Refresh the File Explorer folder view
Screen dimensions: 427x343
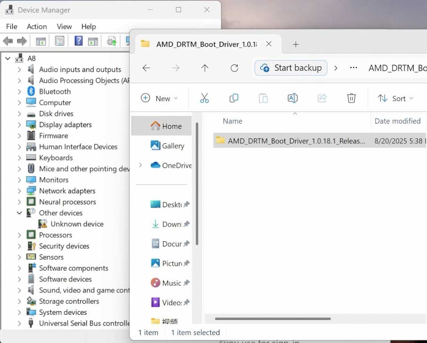pyautogui.click(x=235, y=68)
